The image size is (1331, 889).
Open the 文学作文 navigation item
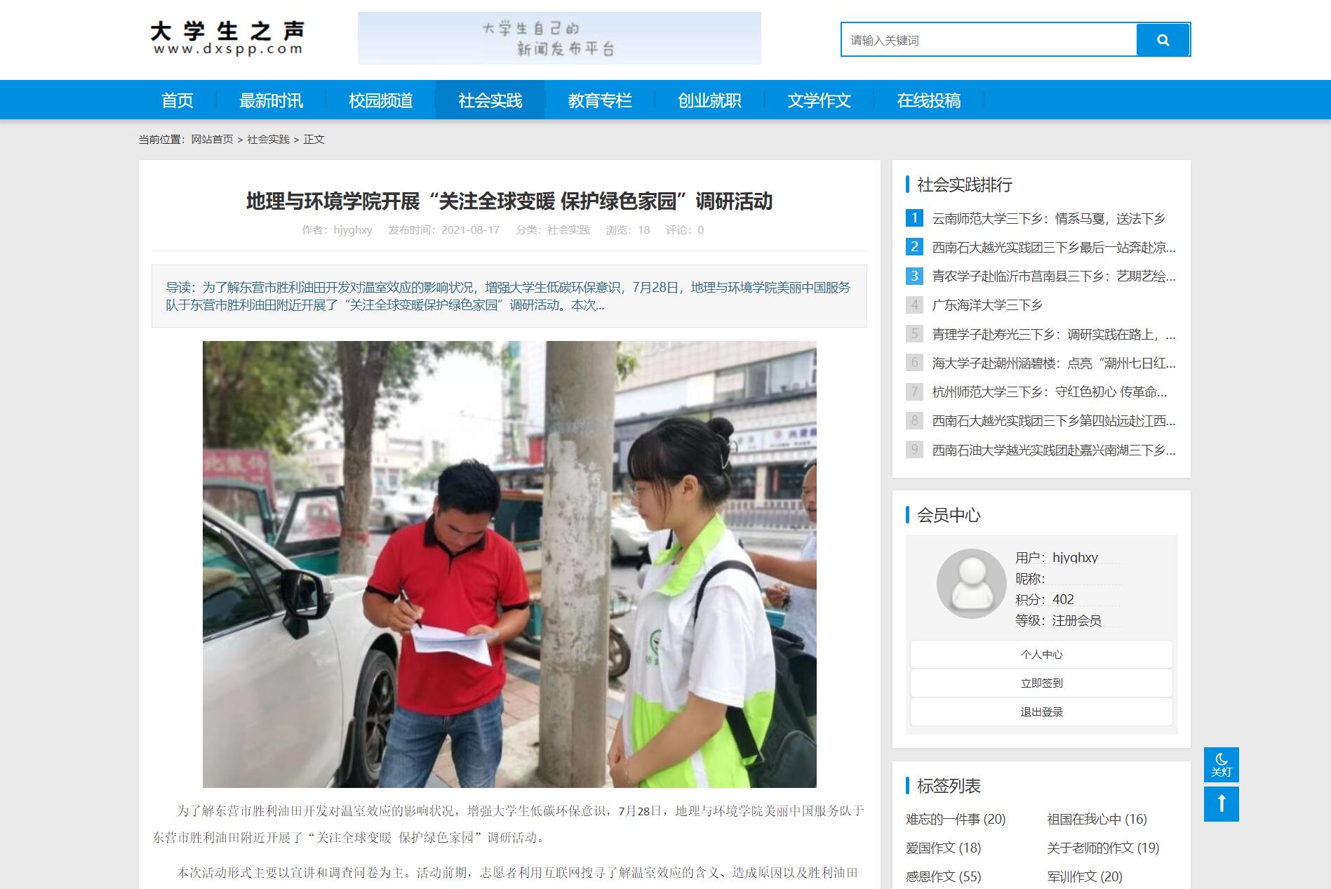click(819, 100)
